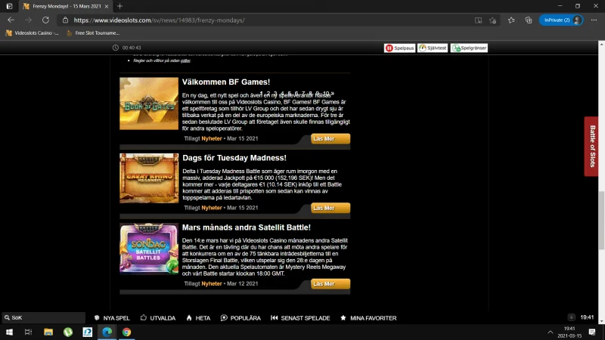The image size is (605, 340).
Task: Open the blue P app in taskbar
Action: click(88, 332)
